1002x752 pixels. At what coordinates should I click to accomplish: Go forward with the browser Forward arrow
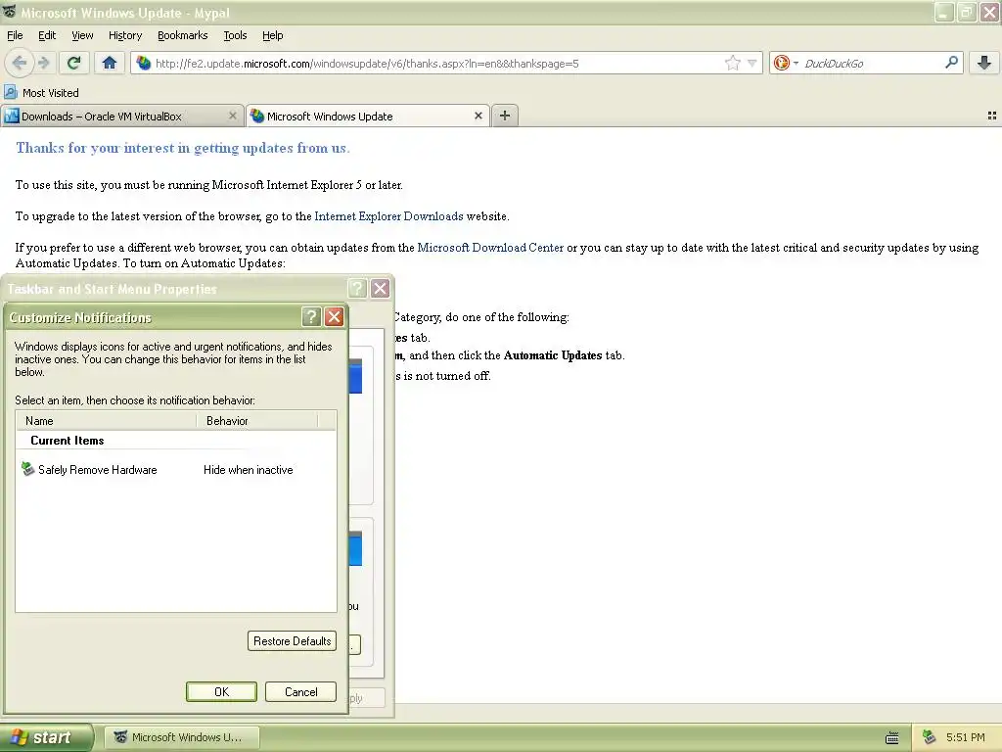point(43,63)
